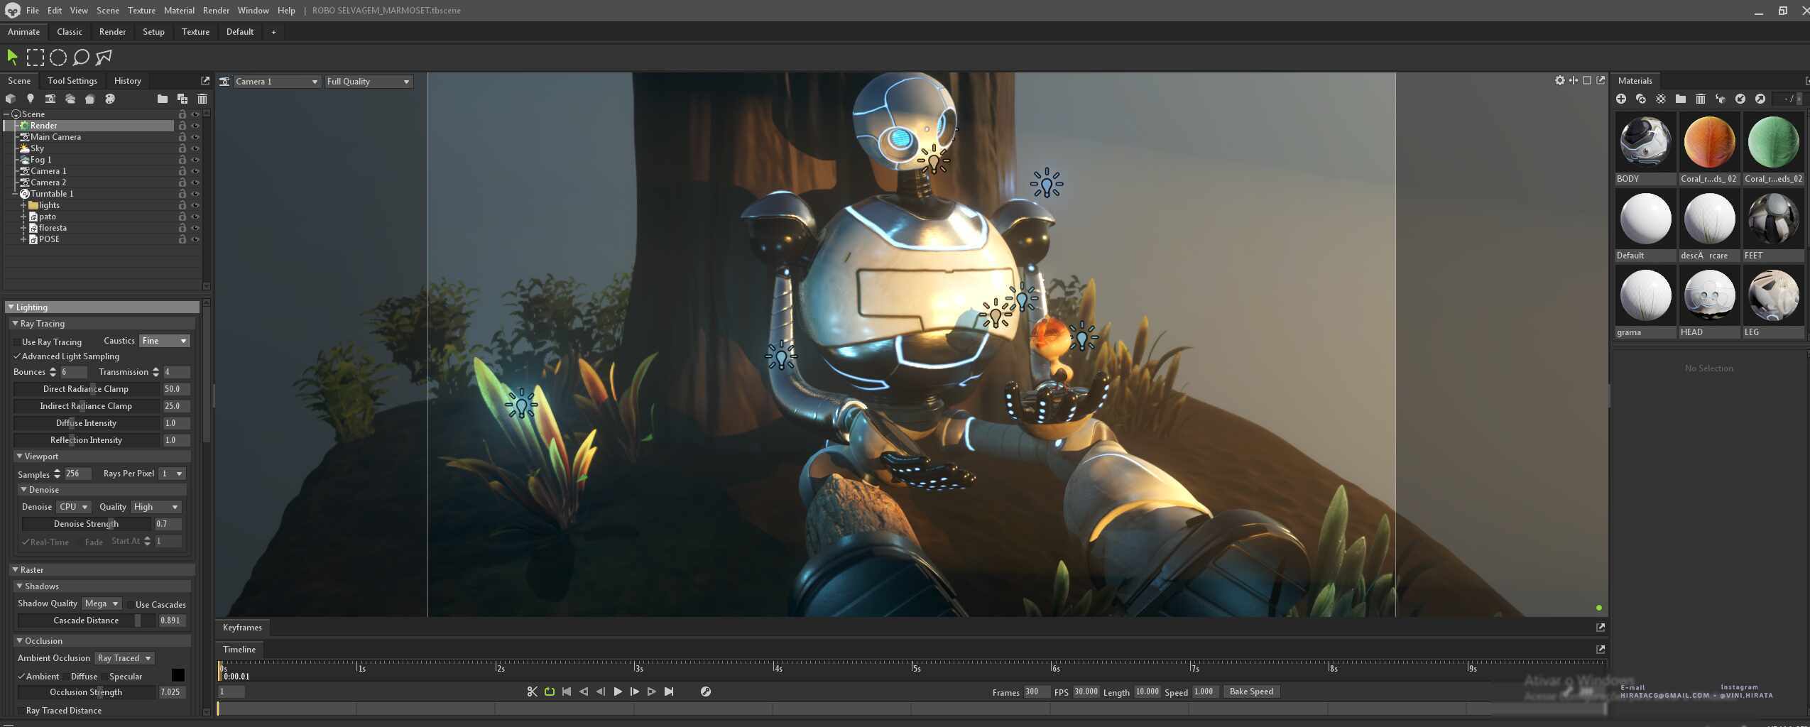
Task: Adjust the Denoise Strength slider
Action: click(87, 524)
